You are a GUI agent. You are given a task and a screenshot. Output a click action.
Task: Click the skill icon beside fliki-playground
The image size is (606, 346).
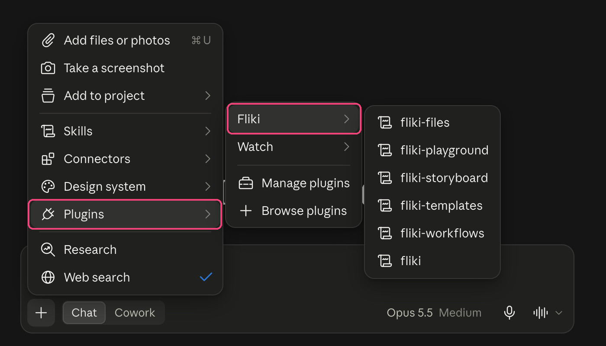click(x=385, y=151)
